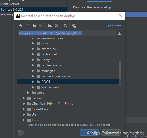Expand the requestvsresponse folder

click(33, 76)
